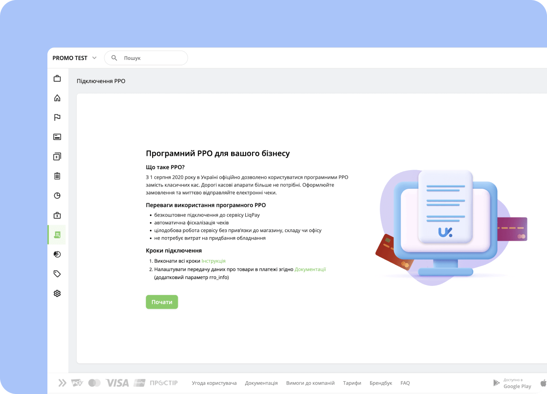Open the clipboard invoices icon
Screen dimensions: 547x394
[57, 176]
